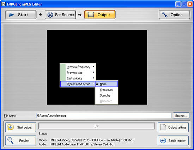Click the Batch register button
This screenshot has width=194, height=150.
pos(173,140)
